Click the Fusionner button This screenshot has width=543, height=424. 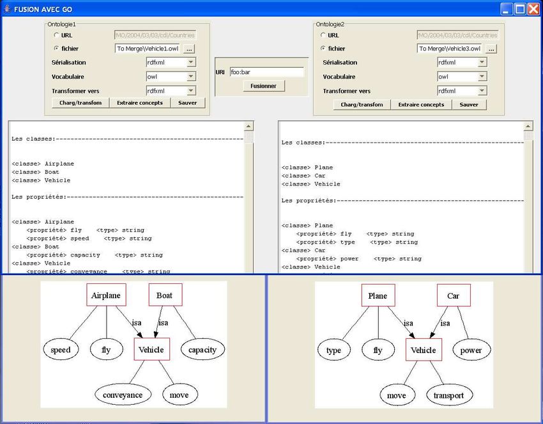pyautogui.click(x=264, y=86)
